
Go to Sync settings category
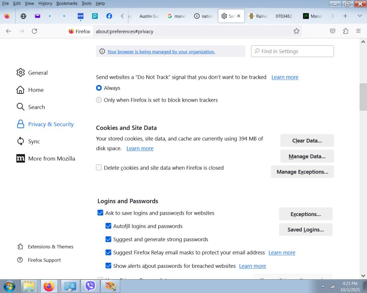28,141
